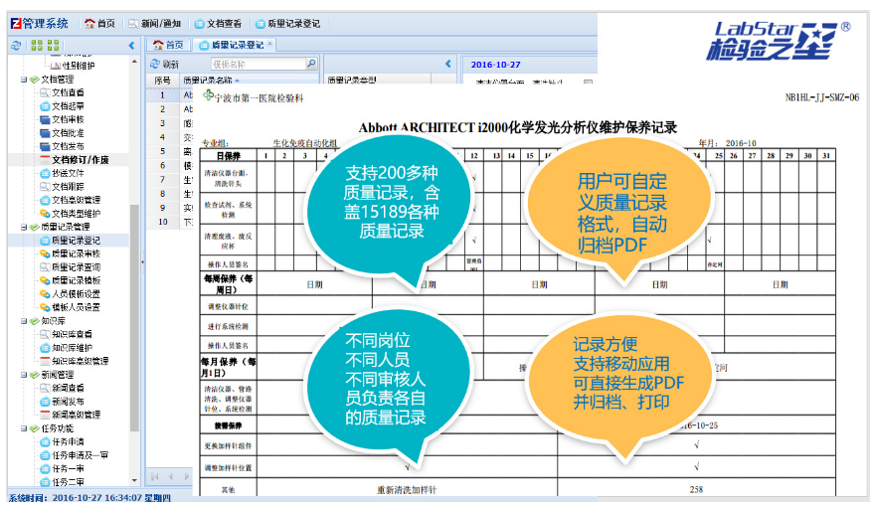Click the 模板名称 search input field
This screenshot has width=874, height=507.
(x=259, y=64)
